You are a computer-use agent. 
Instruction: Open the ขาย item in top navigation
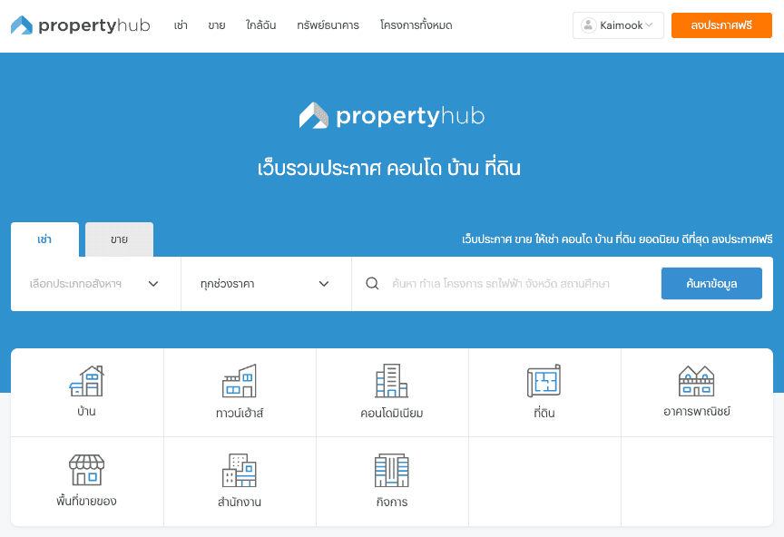tap(217, 25)
